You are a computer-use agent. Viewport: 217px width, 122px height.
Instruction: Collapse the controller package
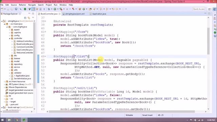pos(9,38)
